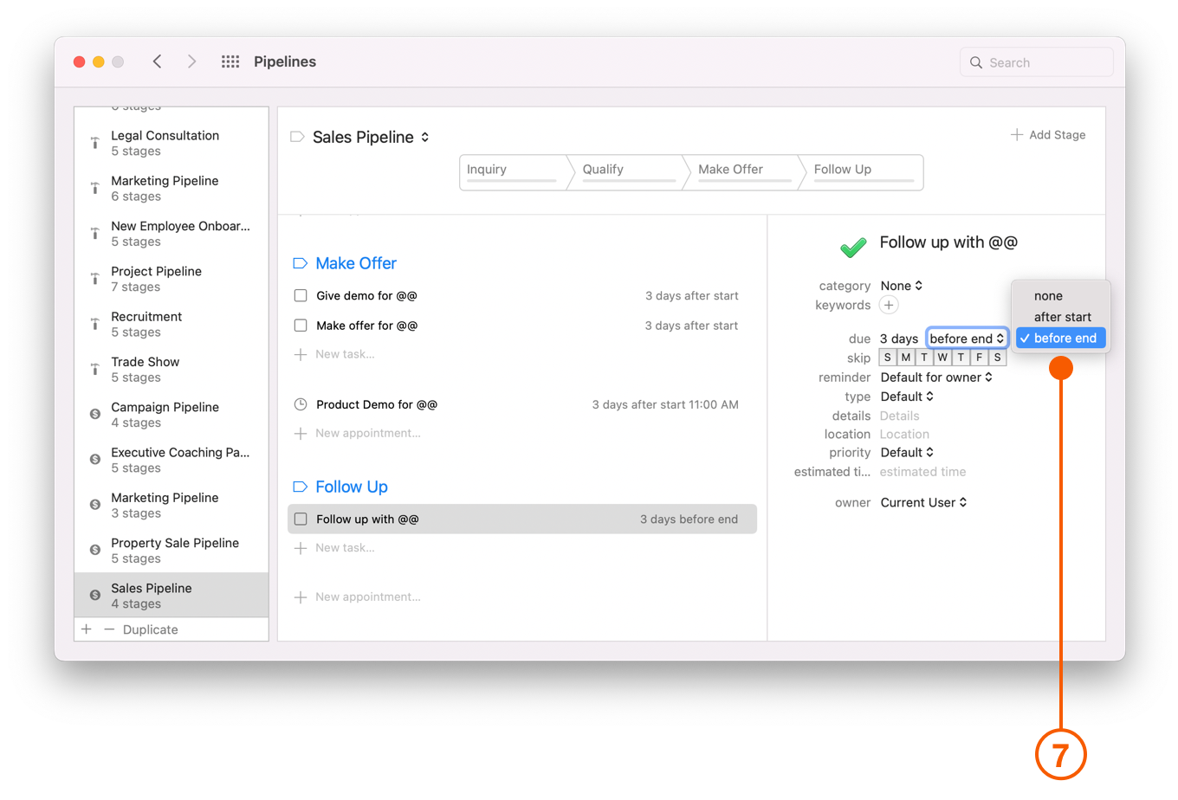
Task: Check the Give demo for @@ task checkbox
Action: click(x=300, y=295)
